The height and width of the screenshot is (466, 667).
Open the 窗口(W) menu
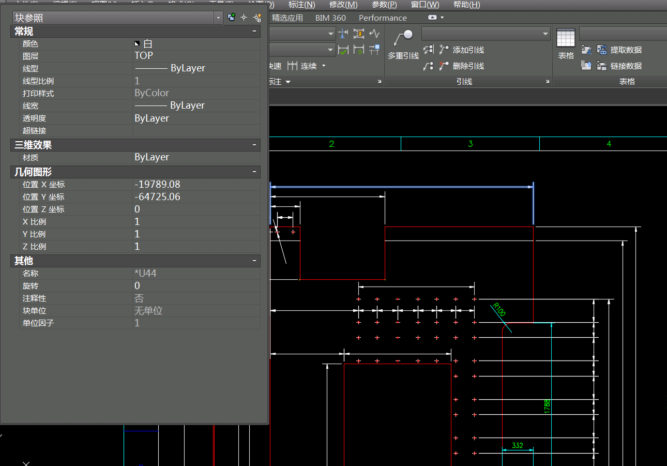tap(425, 5)
